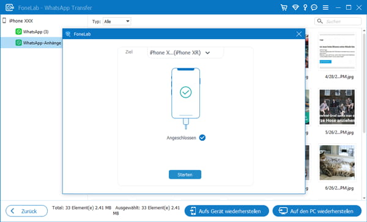The image size is (367, 222).
Task: Click the FoneLab app logo in title bar
Action: [10, 7]
